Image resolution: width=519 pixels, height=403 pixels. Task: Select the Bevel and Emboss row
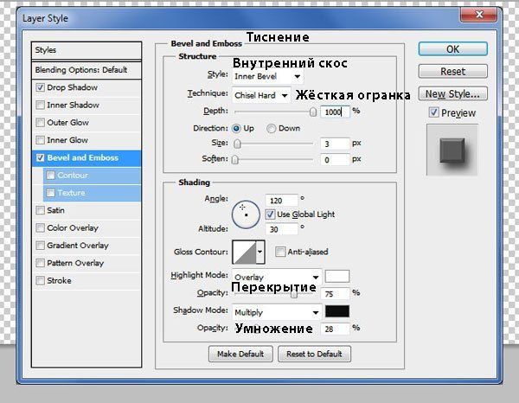click(x=86, y=157)
